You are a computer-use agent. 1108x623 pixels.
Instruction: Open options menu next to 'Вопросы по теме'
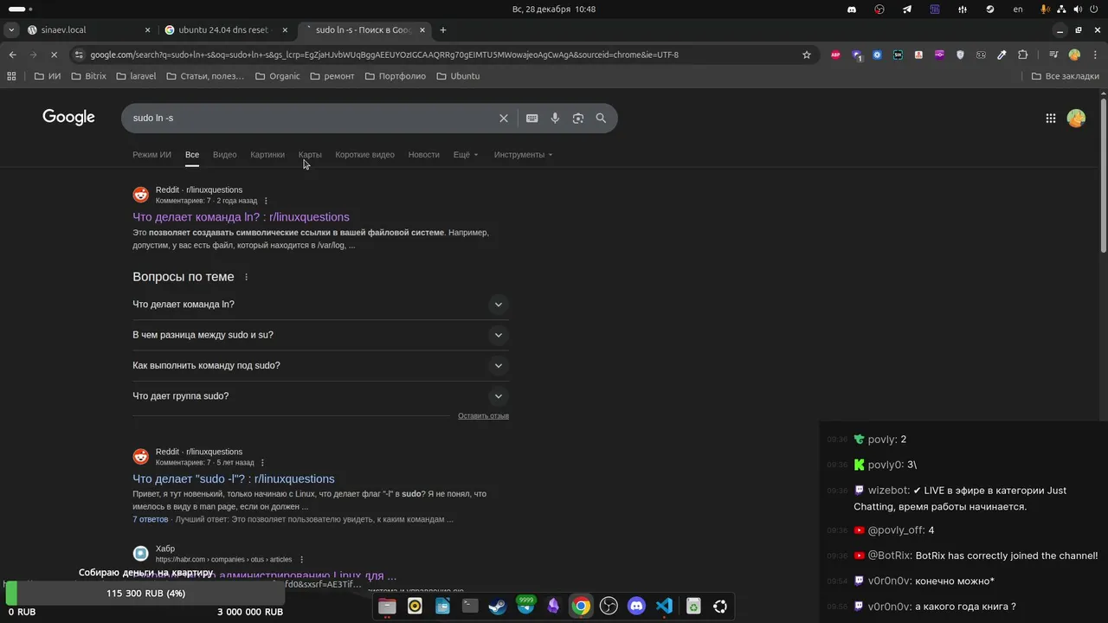247,277
